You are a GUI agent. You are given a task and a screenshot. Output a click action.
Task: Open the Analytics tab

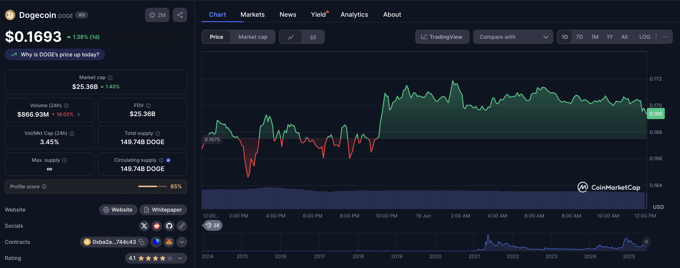click(354, 15)
